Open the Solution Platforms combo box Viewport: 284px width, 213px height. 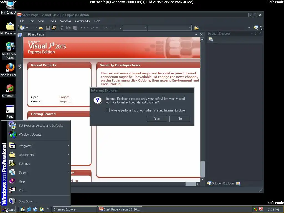[169, 28]
